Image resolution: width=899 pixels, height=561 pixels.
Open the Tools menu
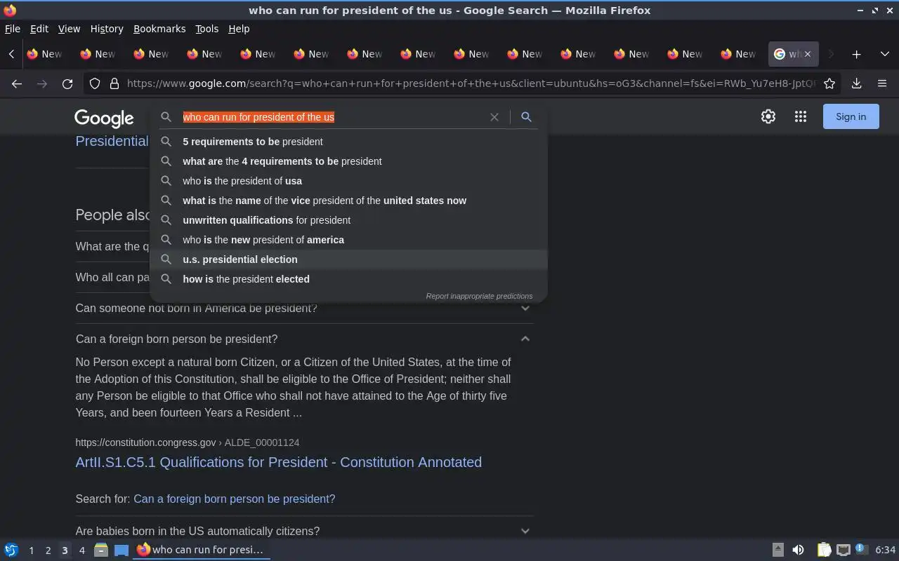[x=206, y=29]
